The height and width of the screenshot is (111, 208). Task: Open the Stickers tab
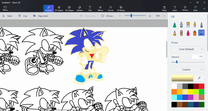pos(80,9)
